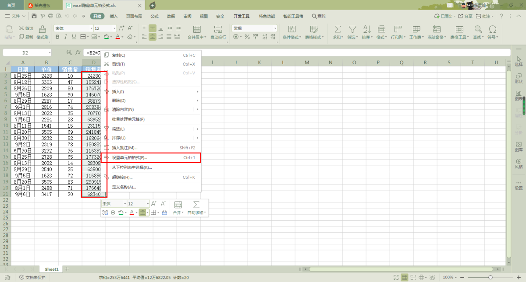Expand the cell name box dropdown showing D2
Viewport: 526px width, 282px height.
tap(49, 53)
